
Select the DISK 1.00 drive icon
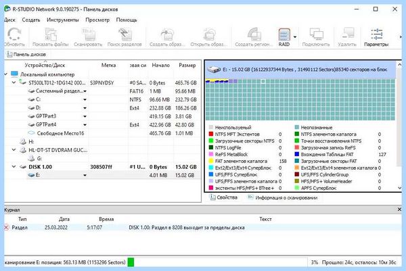click(x=23, y=167)
